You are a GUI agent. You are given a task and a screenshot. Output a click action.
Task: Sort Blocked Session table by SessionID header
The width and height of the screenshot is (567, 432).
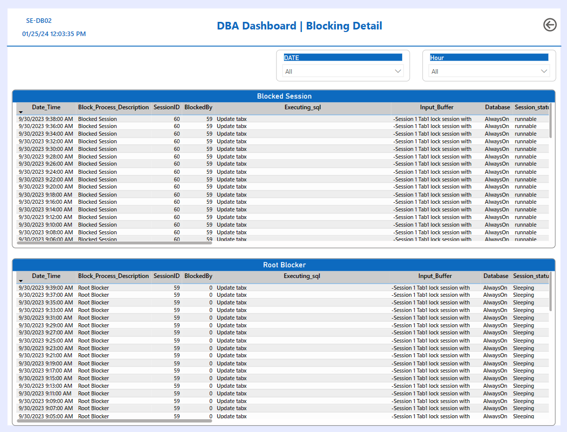(166, 107)
